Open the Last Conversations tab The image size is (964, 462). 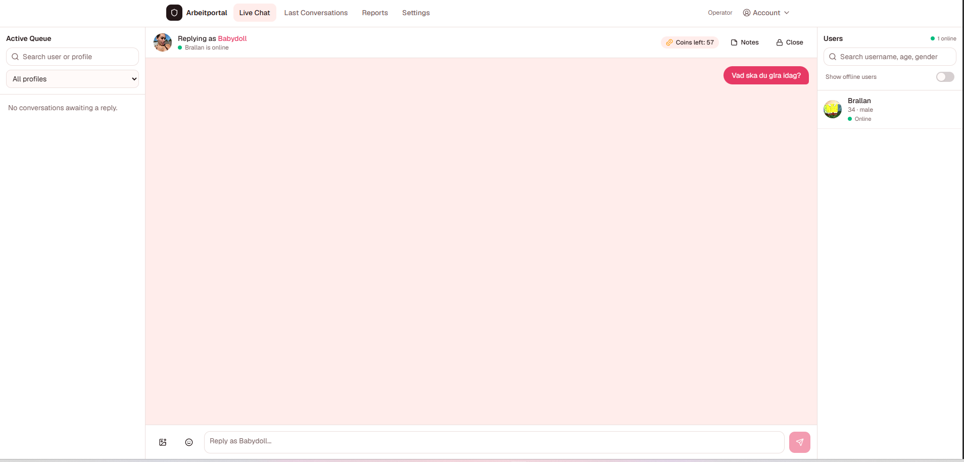click(x=316, y=13)
